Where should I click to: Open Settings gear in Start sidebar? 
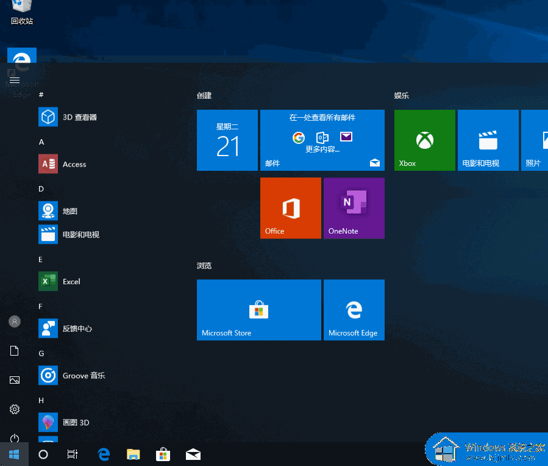[15, 409]
